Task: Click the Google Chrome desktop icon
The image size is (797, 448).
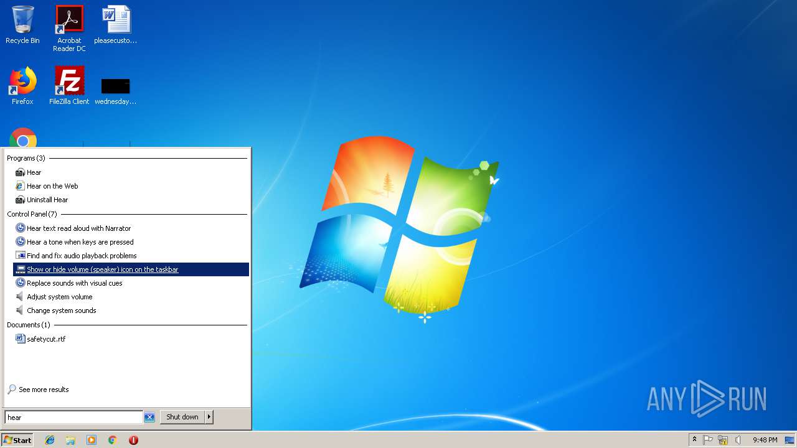Action: pyautogui.click(x=23, y=138)
